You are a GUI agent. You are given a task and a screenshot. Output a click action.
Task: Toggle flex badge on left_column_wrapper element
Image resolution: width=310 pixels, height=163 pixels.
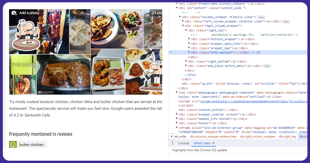click(286, 22)
